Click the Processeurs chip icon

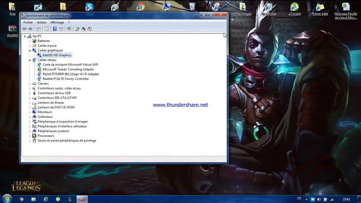point(34,136)
